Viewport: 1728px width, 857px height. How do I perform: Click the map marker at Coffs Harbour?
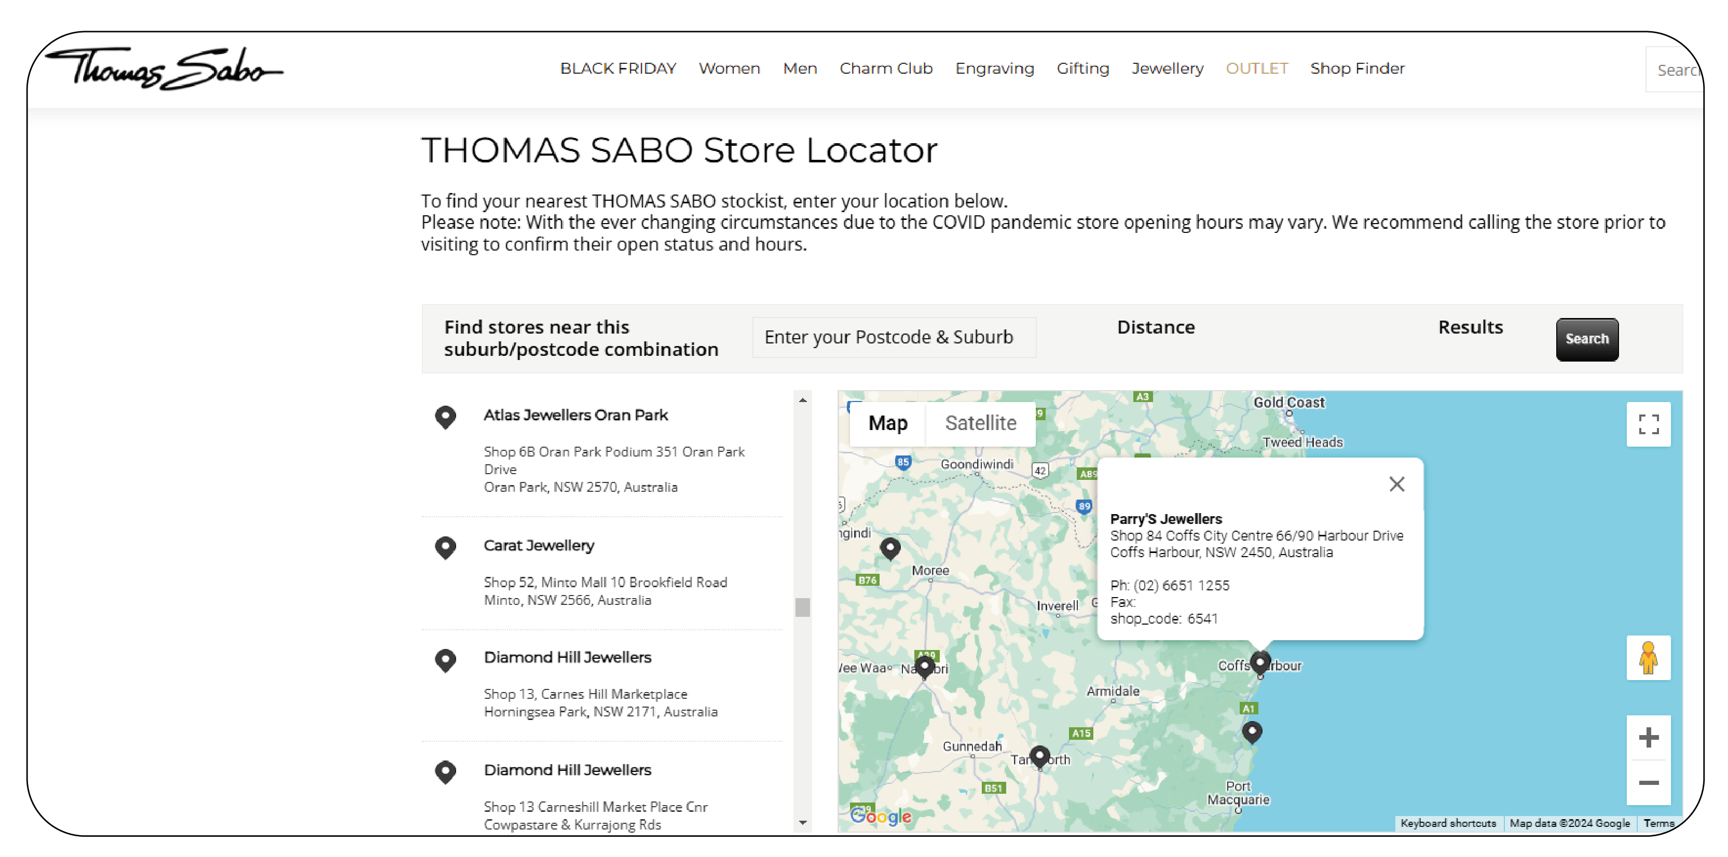click(x=1260, y=663)
